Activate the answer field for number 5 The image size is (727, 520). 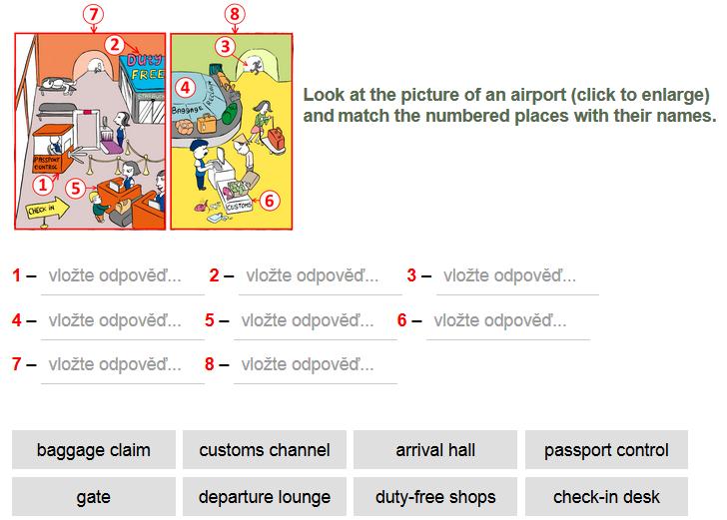click(x=316, y=321)
